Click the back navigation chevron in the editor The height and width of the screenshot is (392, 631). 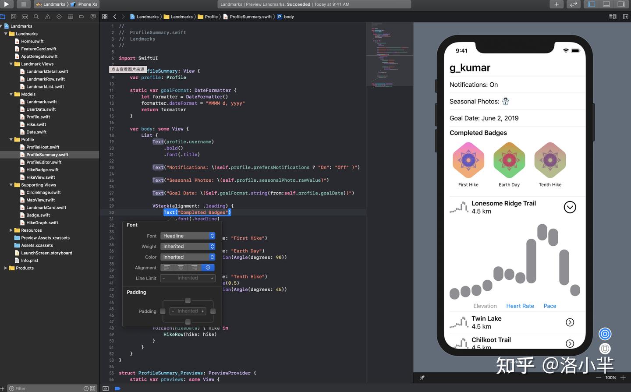coord(115,16)
